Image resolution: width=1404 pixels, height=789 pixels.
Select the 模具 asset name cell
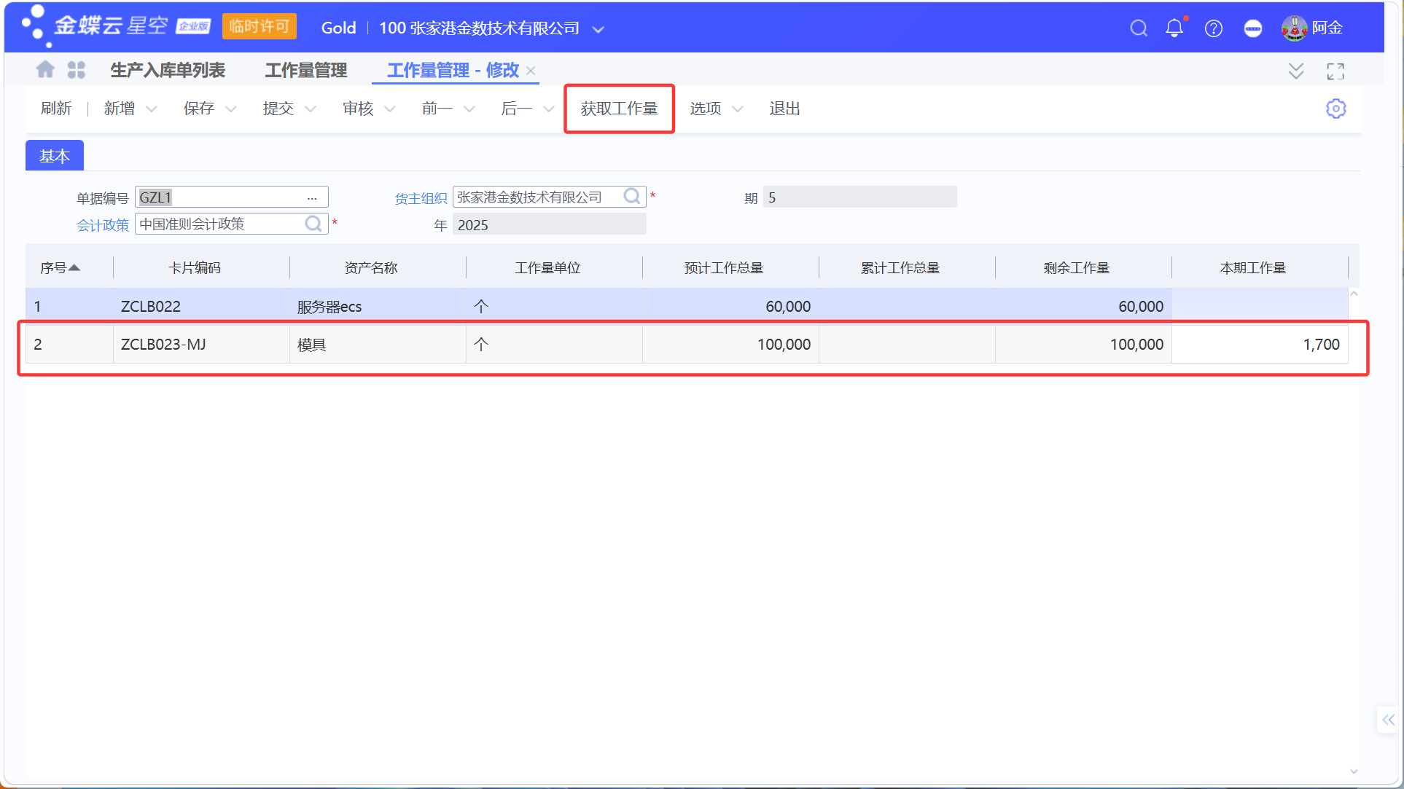378,345
